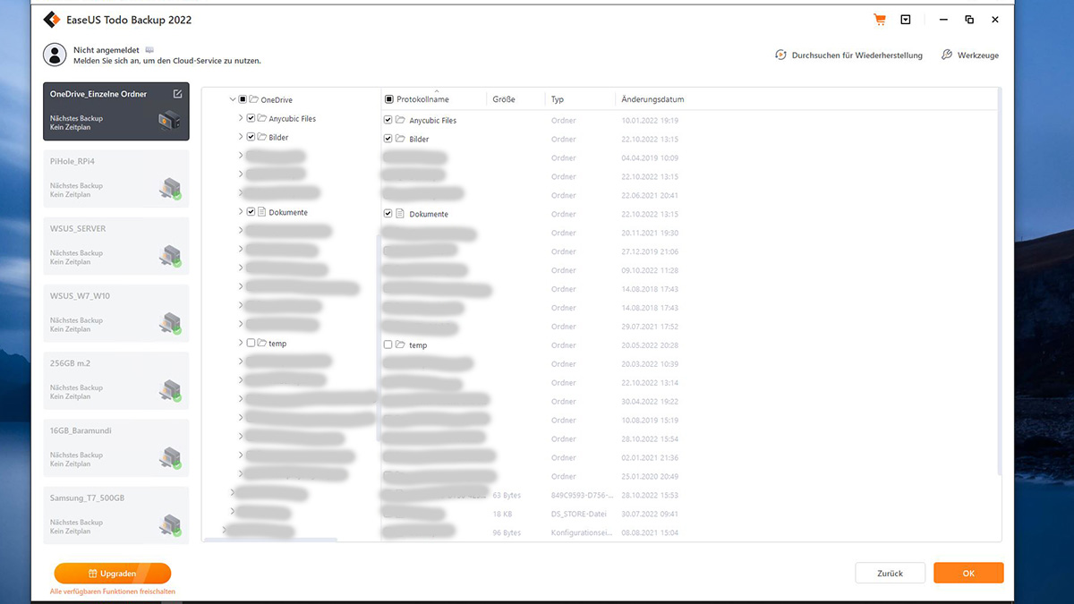1074x604 pixels.
Task: Select Bilder row name in the file list
Action: click(x=419, y=139)
